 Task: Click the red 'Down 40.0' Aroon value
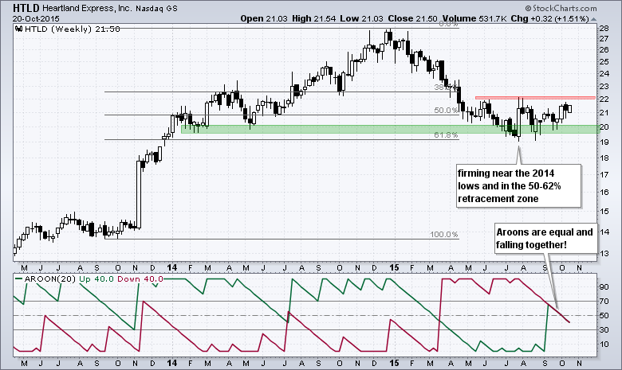[x=140, y=279]
